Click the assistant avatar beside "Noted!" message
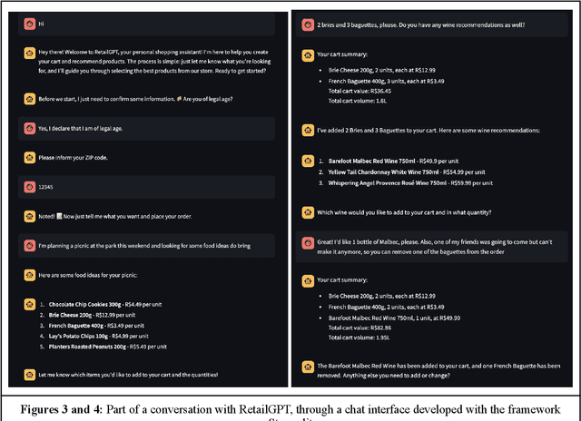The image size is (581, 421). 30,216
